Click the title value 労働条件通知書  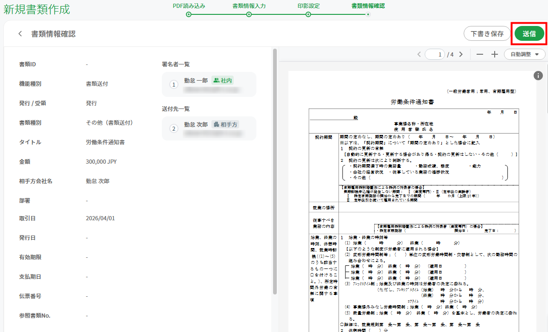(x=105, y=142)
